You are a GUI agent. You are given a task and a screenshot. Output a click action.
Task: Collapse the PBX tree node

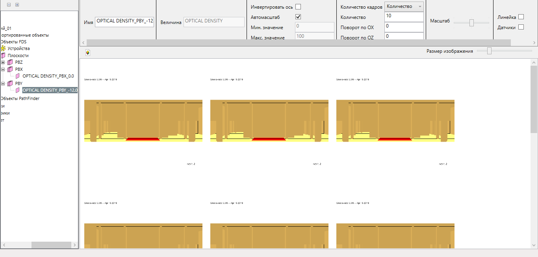(3, 69)
